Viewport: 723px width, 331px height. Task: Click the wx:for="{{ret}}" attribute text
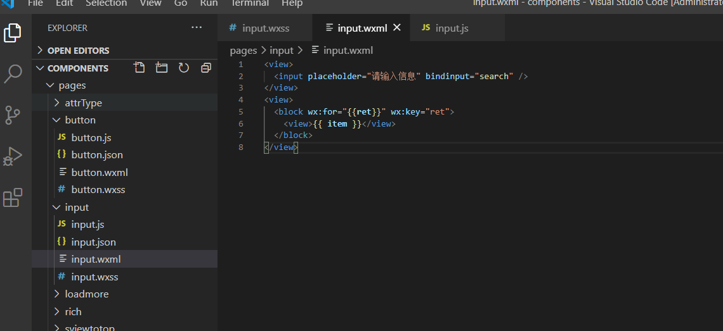[347, 111]
